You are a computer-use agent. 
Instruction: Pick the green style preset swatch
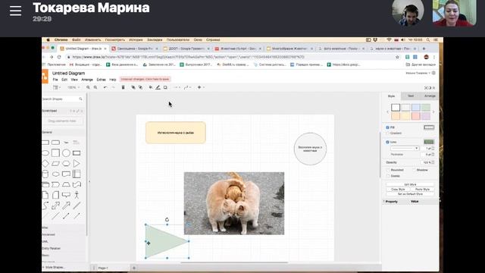[x=426, y=108]
